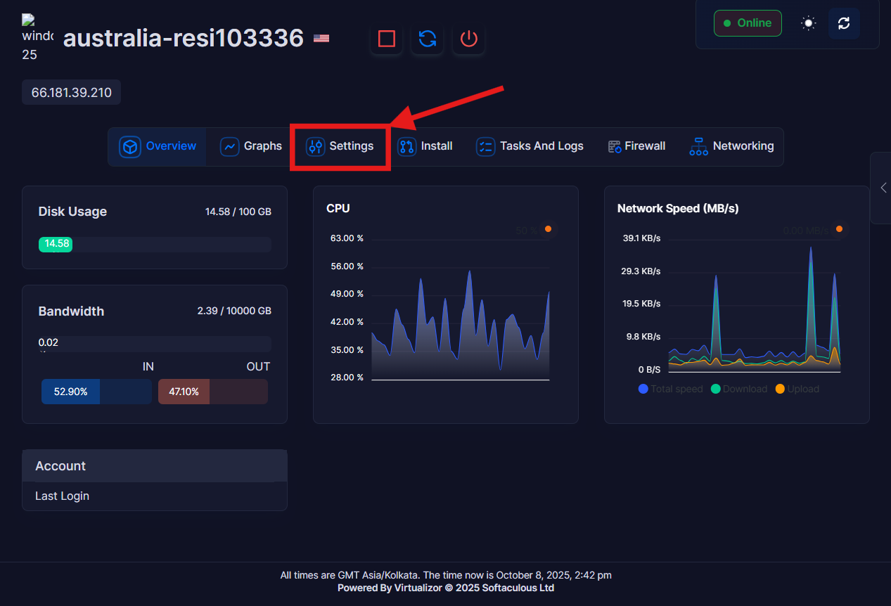Viewport: 891px width, 606px height.
Task: Click the US flag icon beside hostname
Action: (321, 38)
